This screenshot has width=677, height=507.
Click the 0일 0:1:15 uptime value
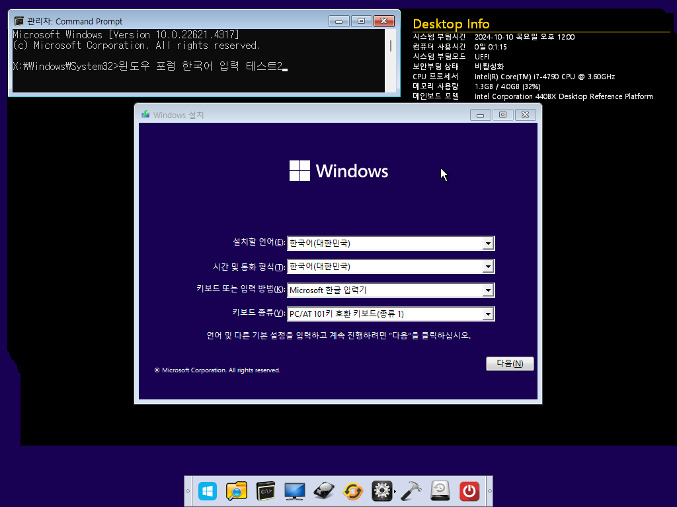pos(491,47)
